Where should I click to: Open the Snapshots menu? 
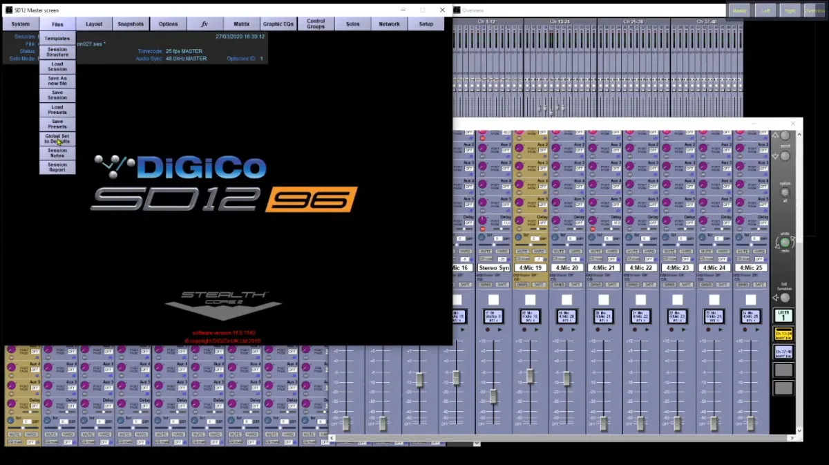131,24
